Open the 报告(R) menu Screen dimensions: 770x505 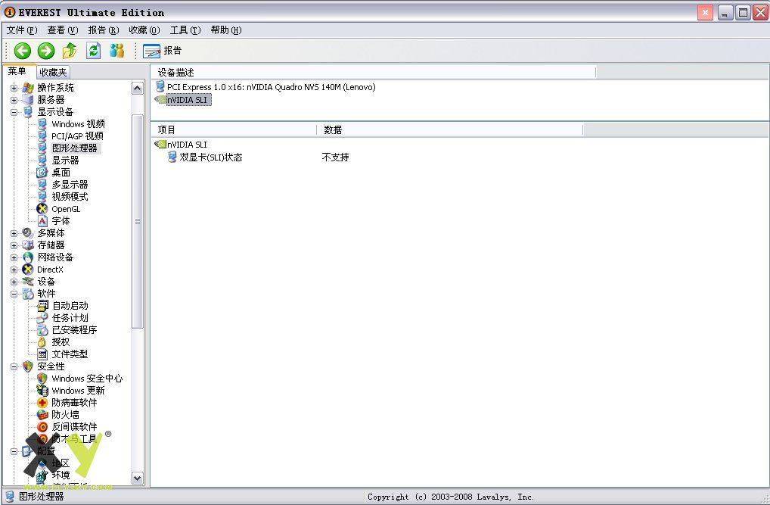pos(103,30)
